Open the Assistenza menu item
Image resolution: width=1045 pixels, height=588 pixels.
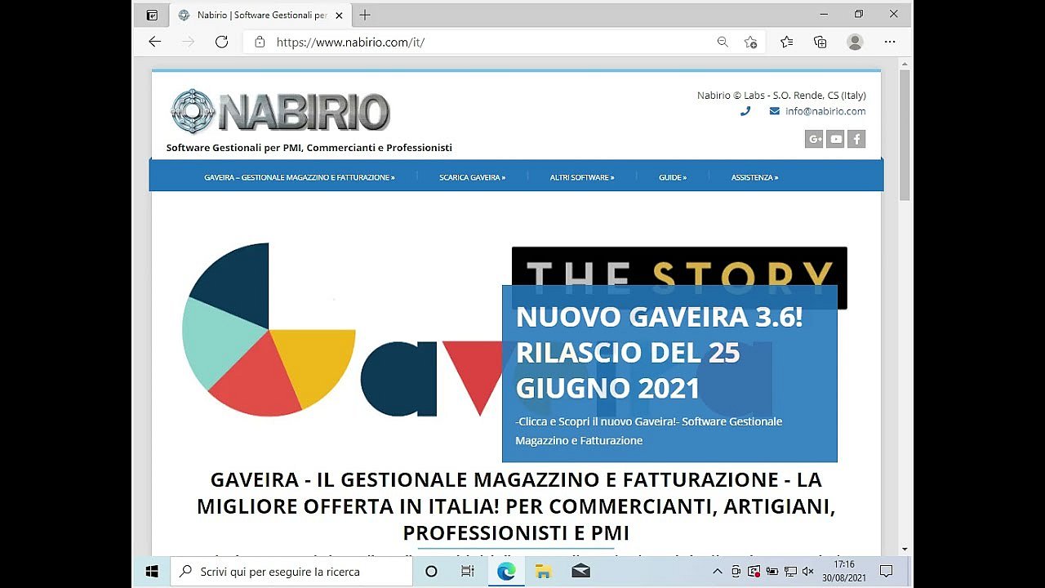[x=754, y=177]
